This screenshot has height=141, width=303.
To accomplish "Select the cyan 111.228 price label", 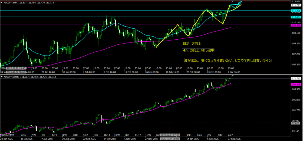I will [x=296, y=11].
